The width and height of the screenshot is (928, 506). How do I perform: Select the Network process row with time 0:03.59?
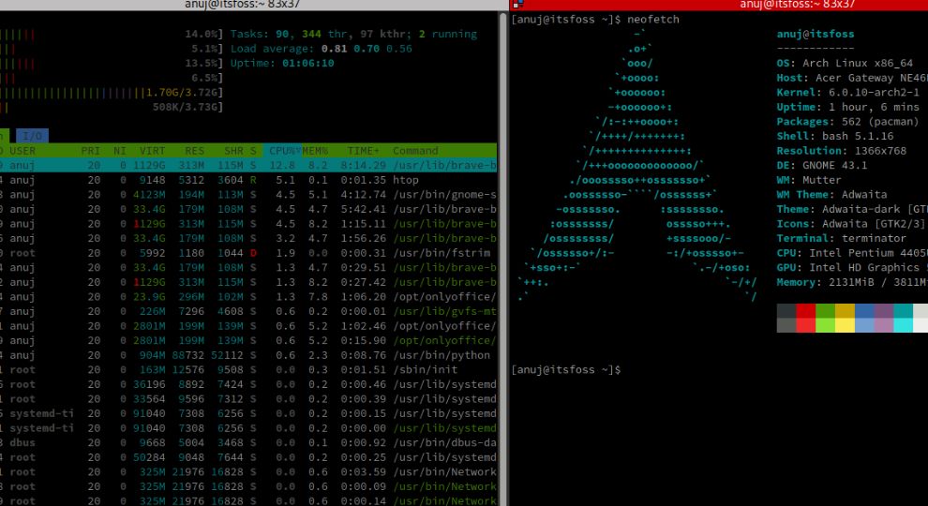(x=248, y=471)
